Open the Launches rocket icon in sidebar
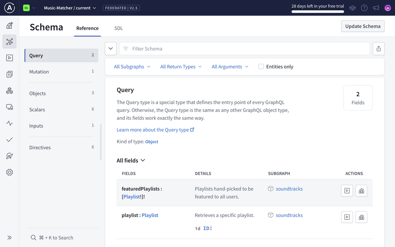The image size is (395, 247). (9, 156)
